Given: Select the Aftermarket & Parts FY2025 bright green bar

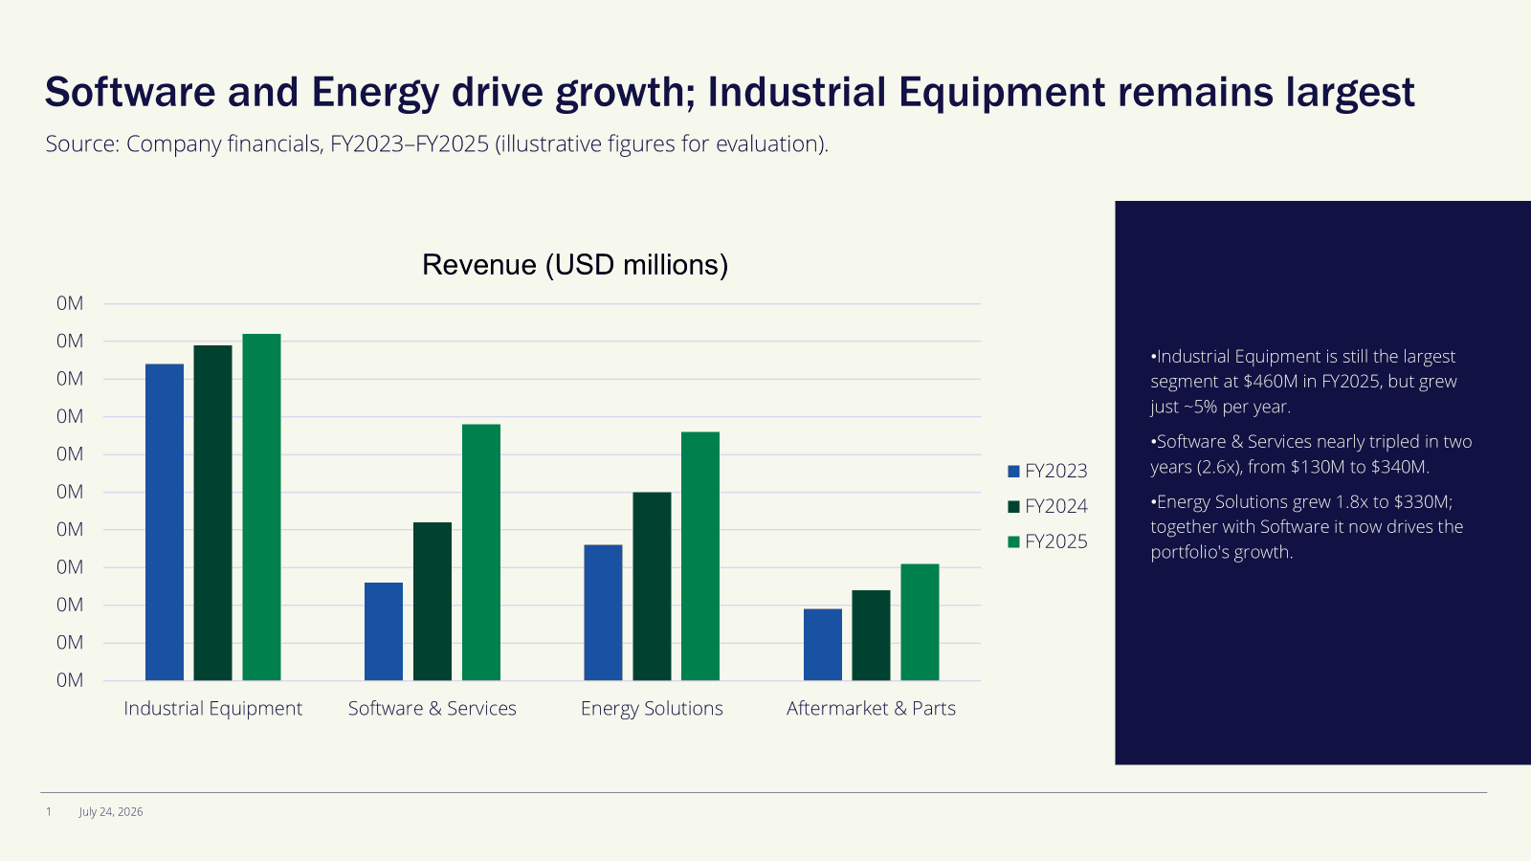Looking at the screenshot, I should pos(920,623).
